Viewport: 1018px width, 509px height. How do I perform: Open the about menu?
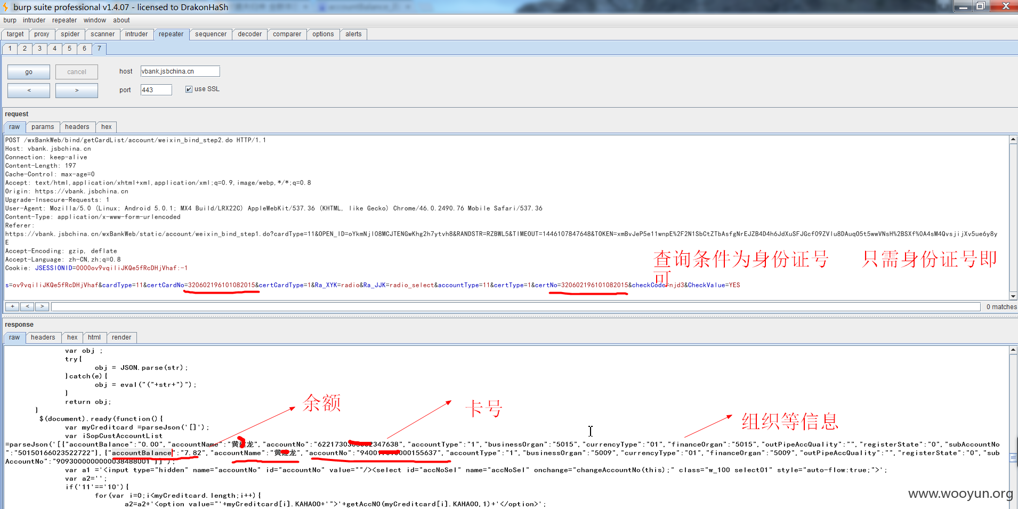tap(122, 20)
